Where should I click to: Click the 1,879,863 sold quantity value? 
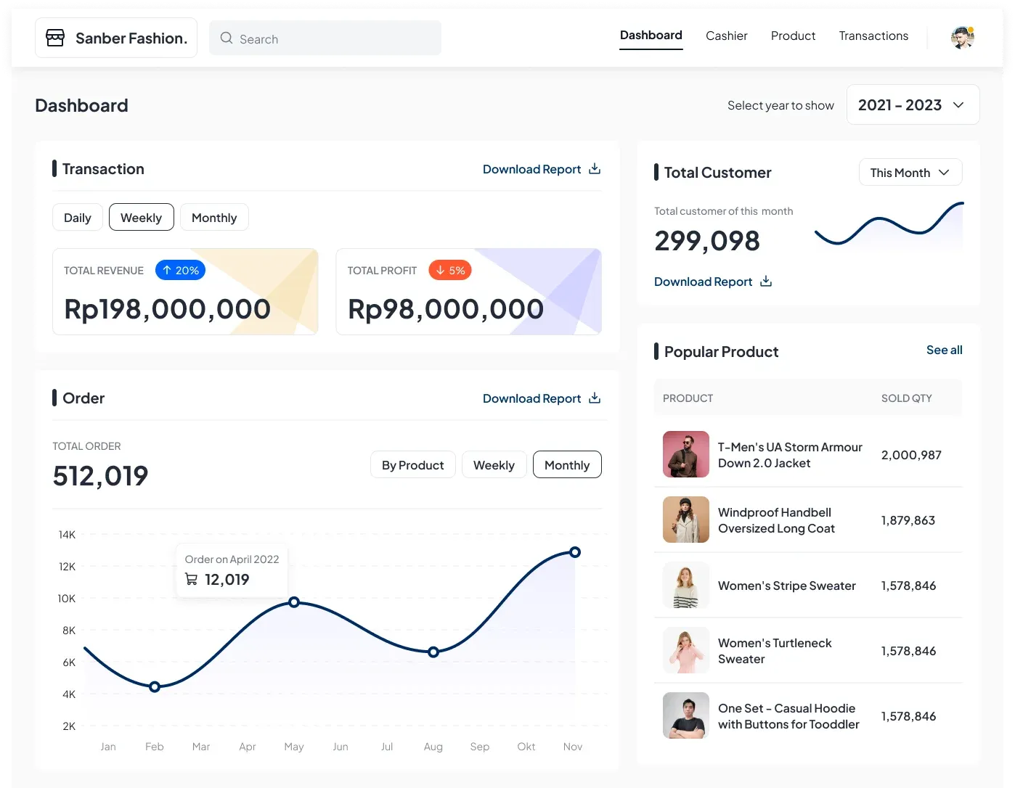908,520
